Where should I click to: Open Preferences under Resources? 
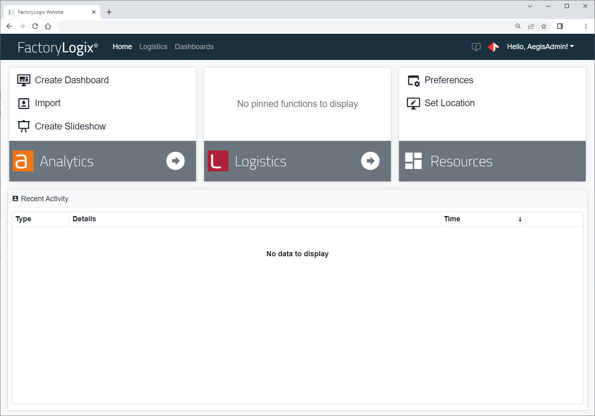pyautogui.click(x=448, y=80)
